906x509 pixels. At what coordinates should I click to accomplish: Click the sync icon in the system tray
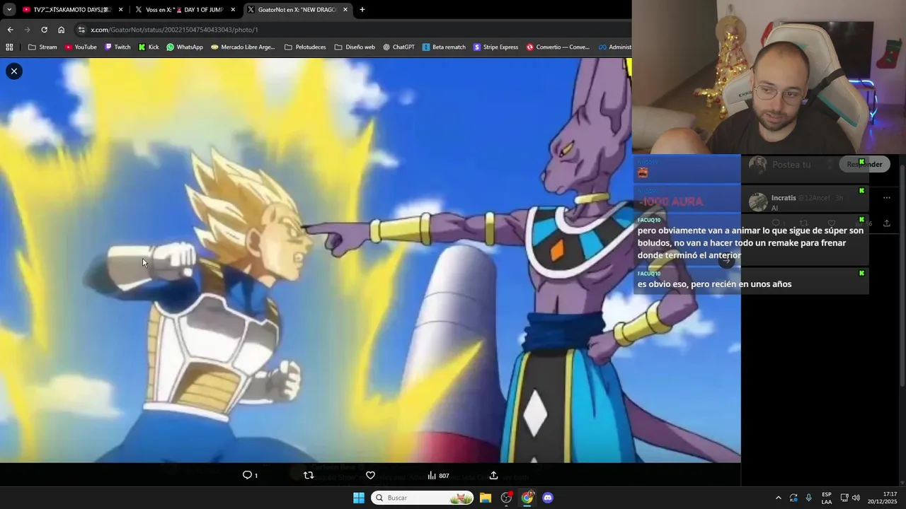click(x=793, y=498)
